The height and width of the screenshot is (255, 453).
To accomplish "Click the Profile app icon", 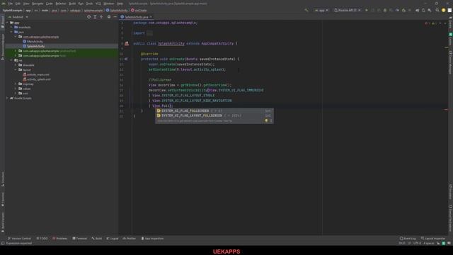I will click(x=398, y=10).
